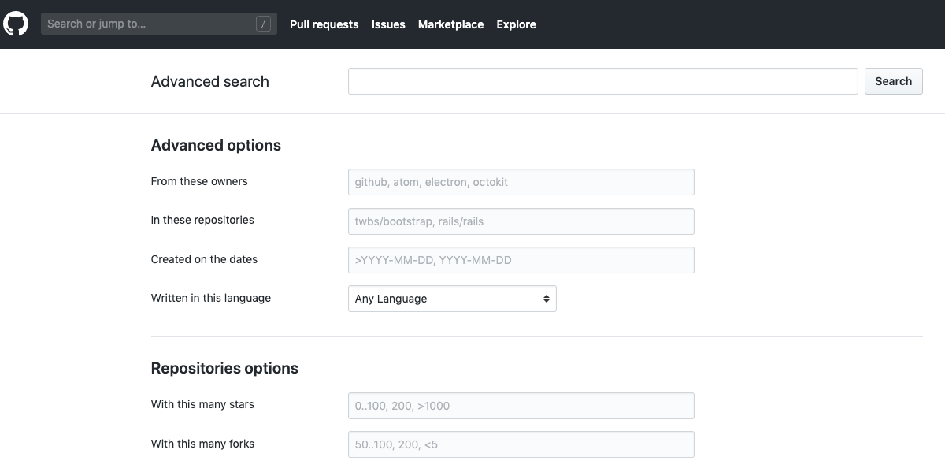Select the "Created on the dates" field

point(521,260)
